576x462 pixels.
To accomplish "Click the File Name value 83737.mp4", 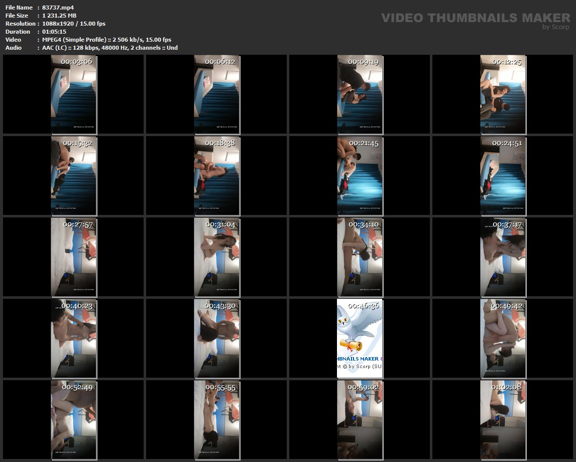I will point(58,8).
